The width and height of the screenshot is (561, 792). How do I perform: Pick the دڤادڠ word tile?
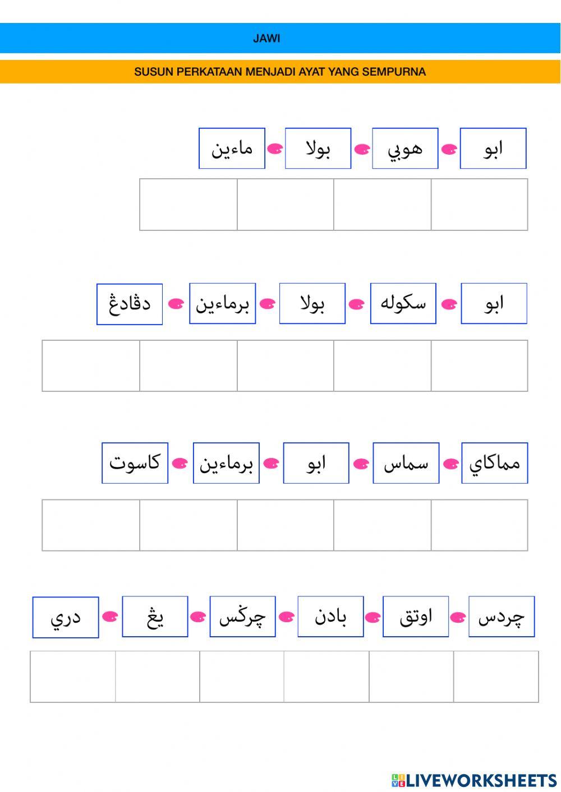[x=130, y=304]
